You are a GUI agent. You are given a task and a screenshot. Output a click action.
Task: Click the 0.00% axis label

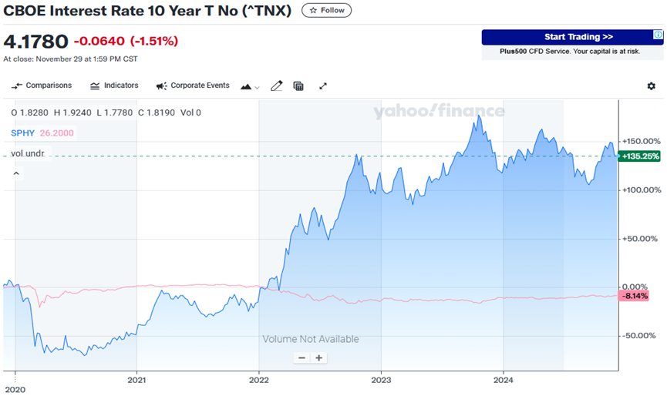click(635, 287)
